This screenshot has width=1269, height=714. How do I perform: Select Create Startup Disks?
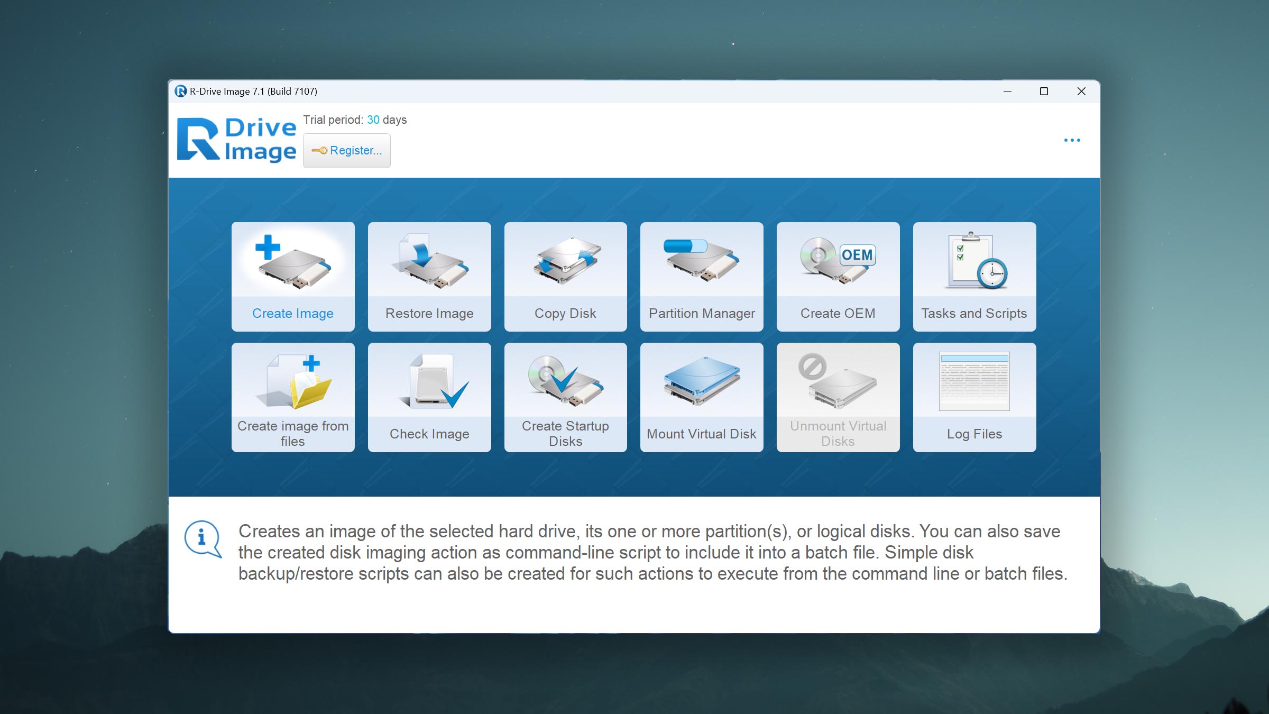tap(565, 397)
